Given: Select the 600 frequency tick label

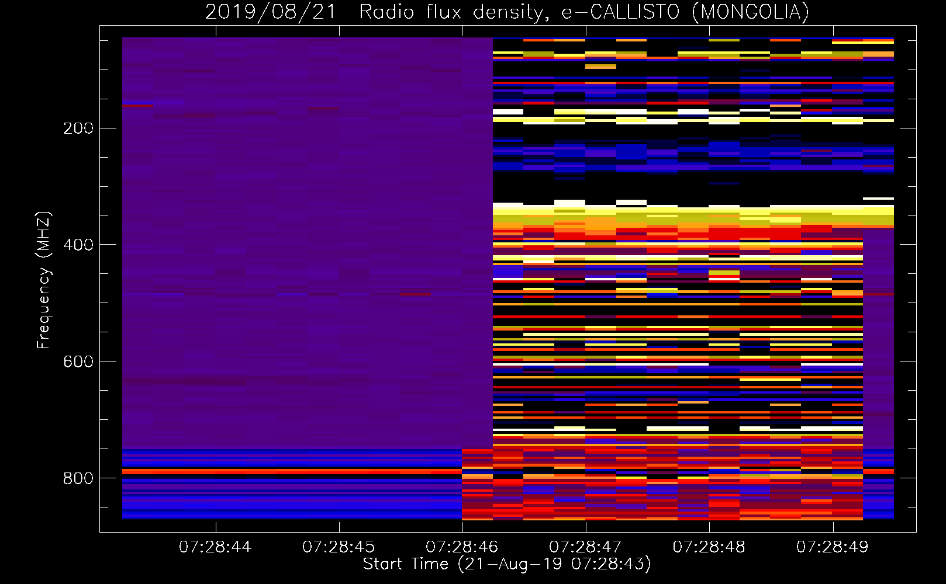Looking at the screenshot, I should click(78, 361).
